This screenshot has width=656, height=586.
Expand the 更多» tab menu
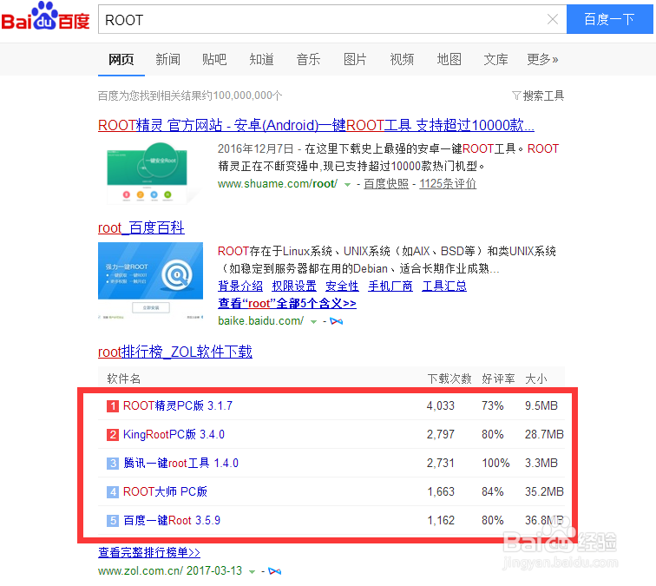[x=542, y=59]
